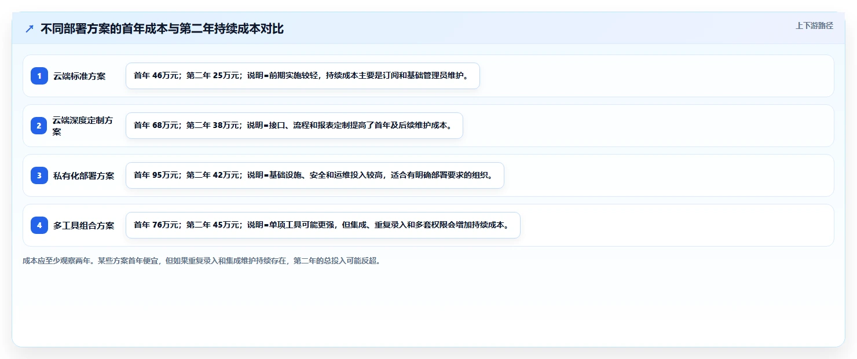Click the number 1 badge for 云端标准方案
857x359 pixels.
point(39,76)
